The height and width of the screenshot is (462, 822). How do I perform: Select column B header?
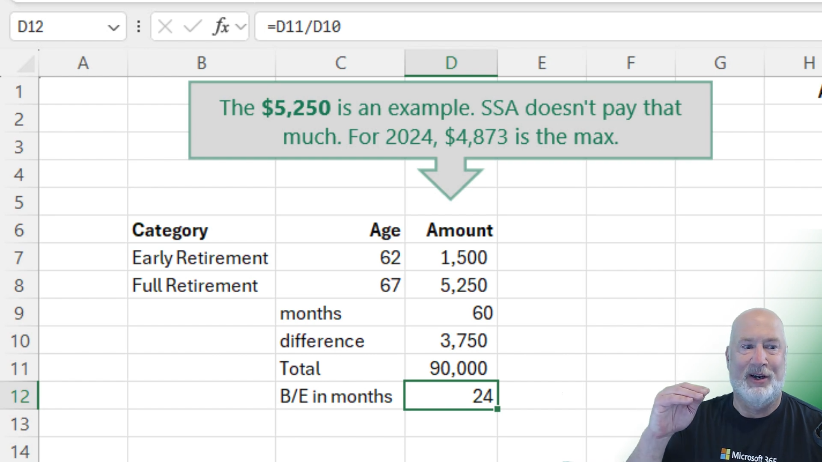click(x=201, y=63)
